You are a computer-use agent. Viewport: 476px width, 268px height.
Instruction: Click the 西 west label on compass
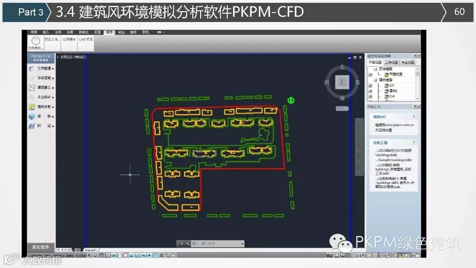pos(327,83)
